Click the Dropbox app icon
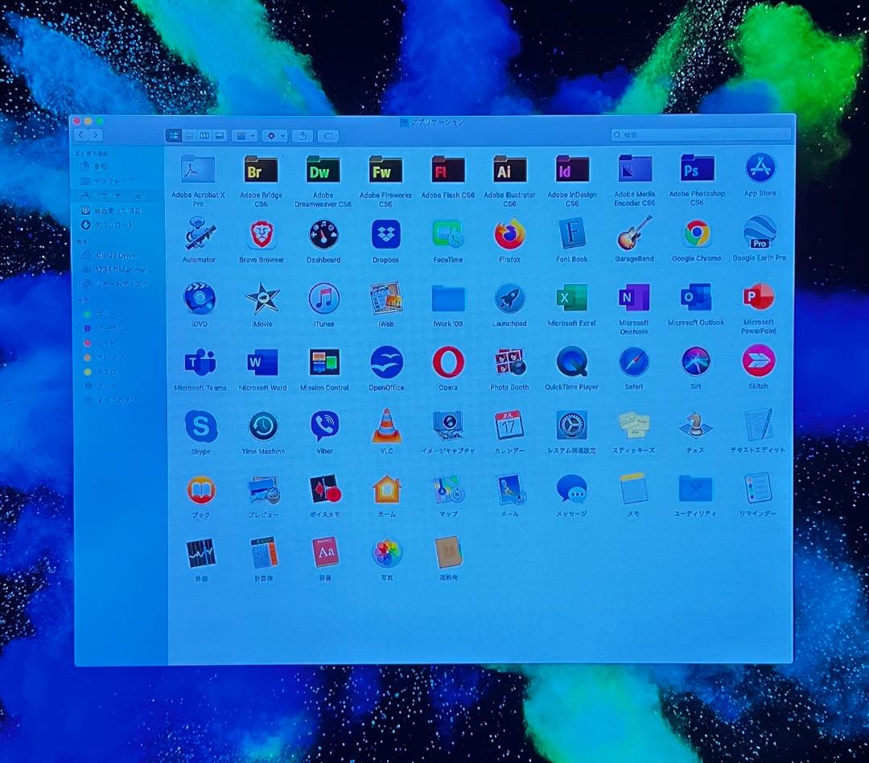The height and width of the screenshot is (763, 869). pos(385,234)
